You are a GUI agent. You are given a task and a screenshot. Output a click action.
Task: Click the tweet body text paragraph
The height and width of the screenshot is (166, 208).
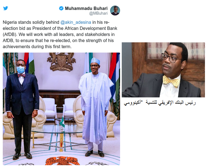[60, 34]
